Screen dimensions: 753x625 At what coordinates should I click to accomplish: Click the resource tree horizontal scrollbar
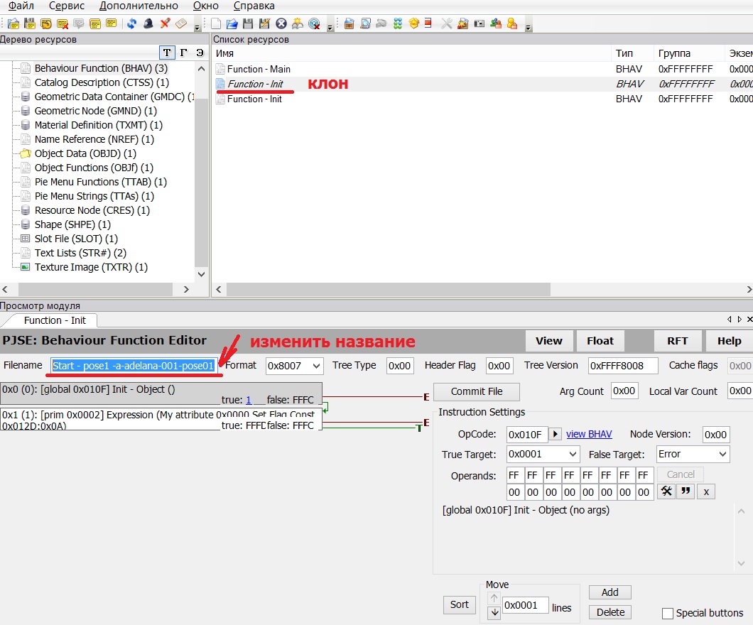click(99, 290)
